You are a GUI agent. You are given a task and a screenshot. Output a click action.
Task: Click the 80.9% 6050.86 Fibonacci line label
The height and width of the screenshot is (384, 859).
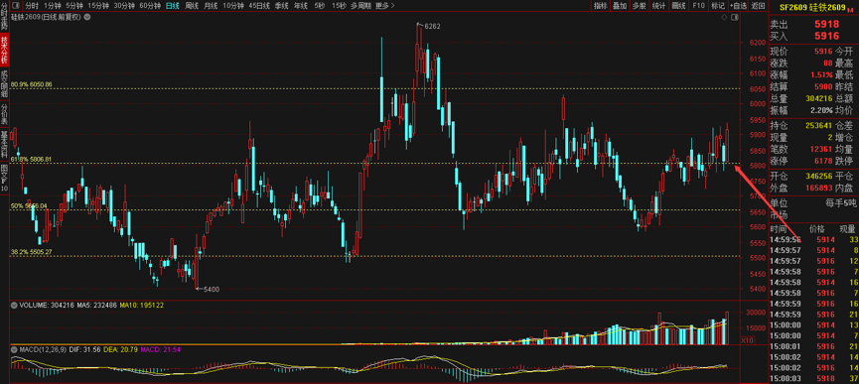tap(31, 84)
